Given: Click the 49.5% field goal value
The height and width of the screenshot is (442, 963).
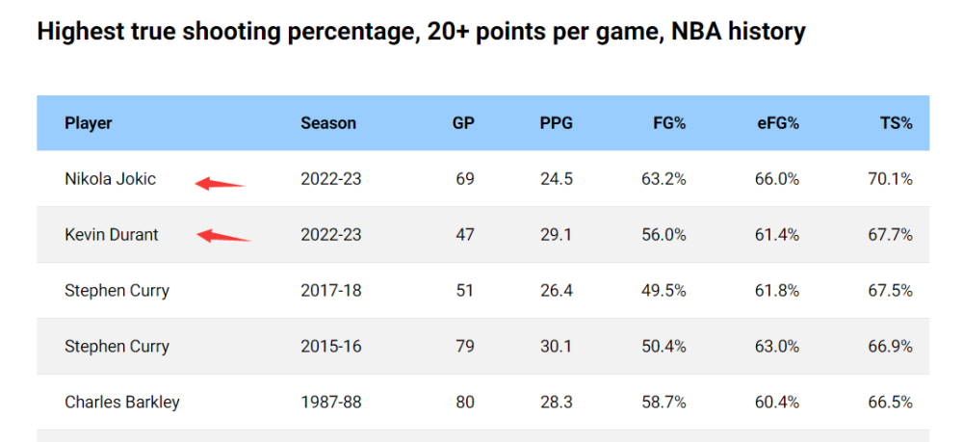Looking at the screenshot, I should point(664,291).
